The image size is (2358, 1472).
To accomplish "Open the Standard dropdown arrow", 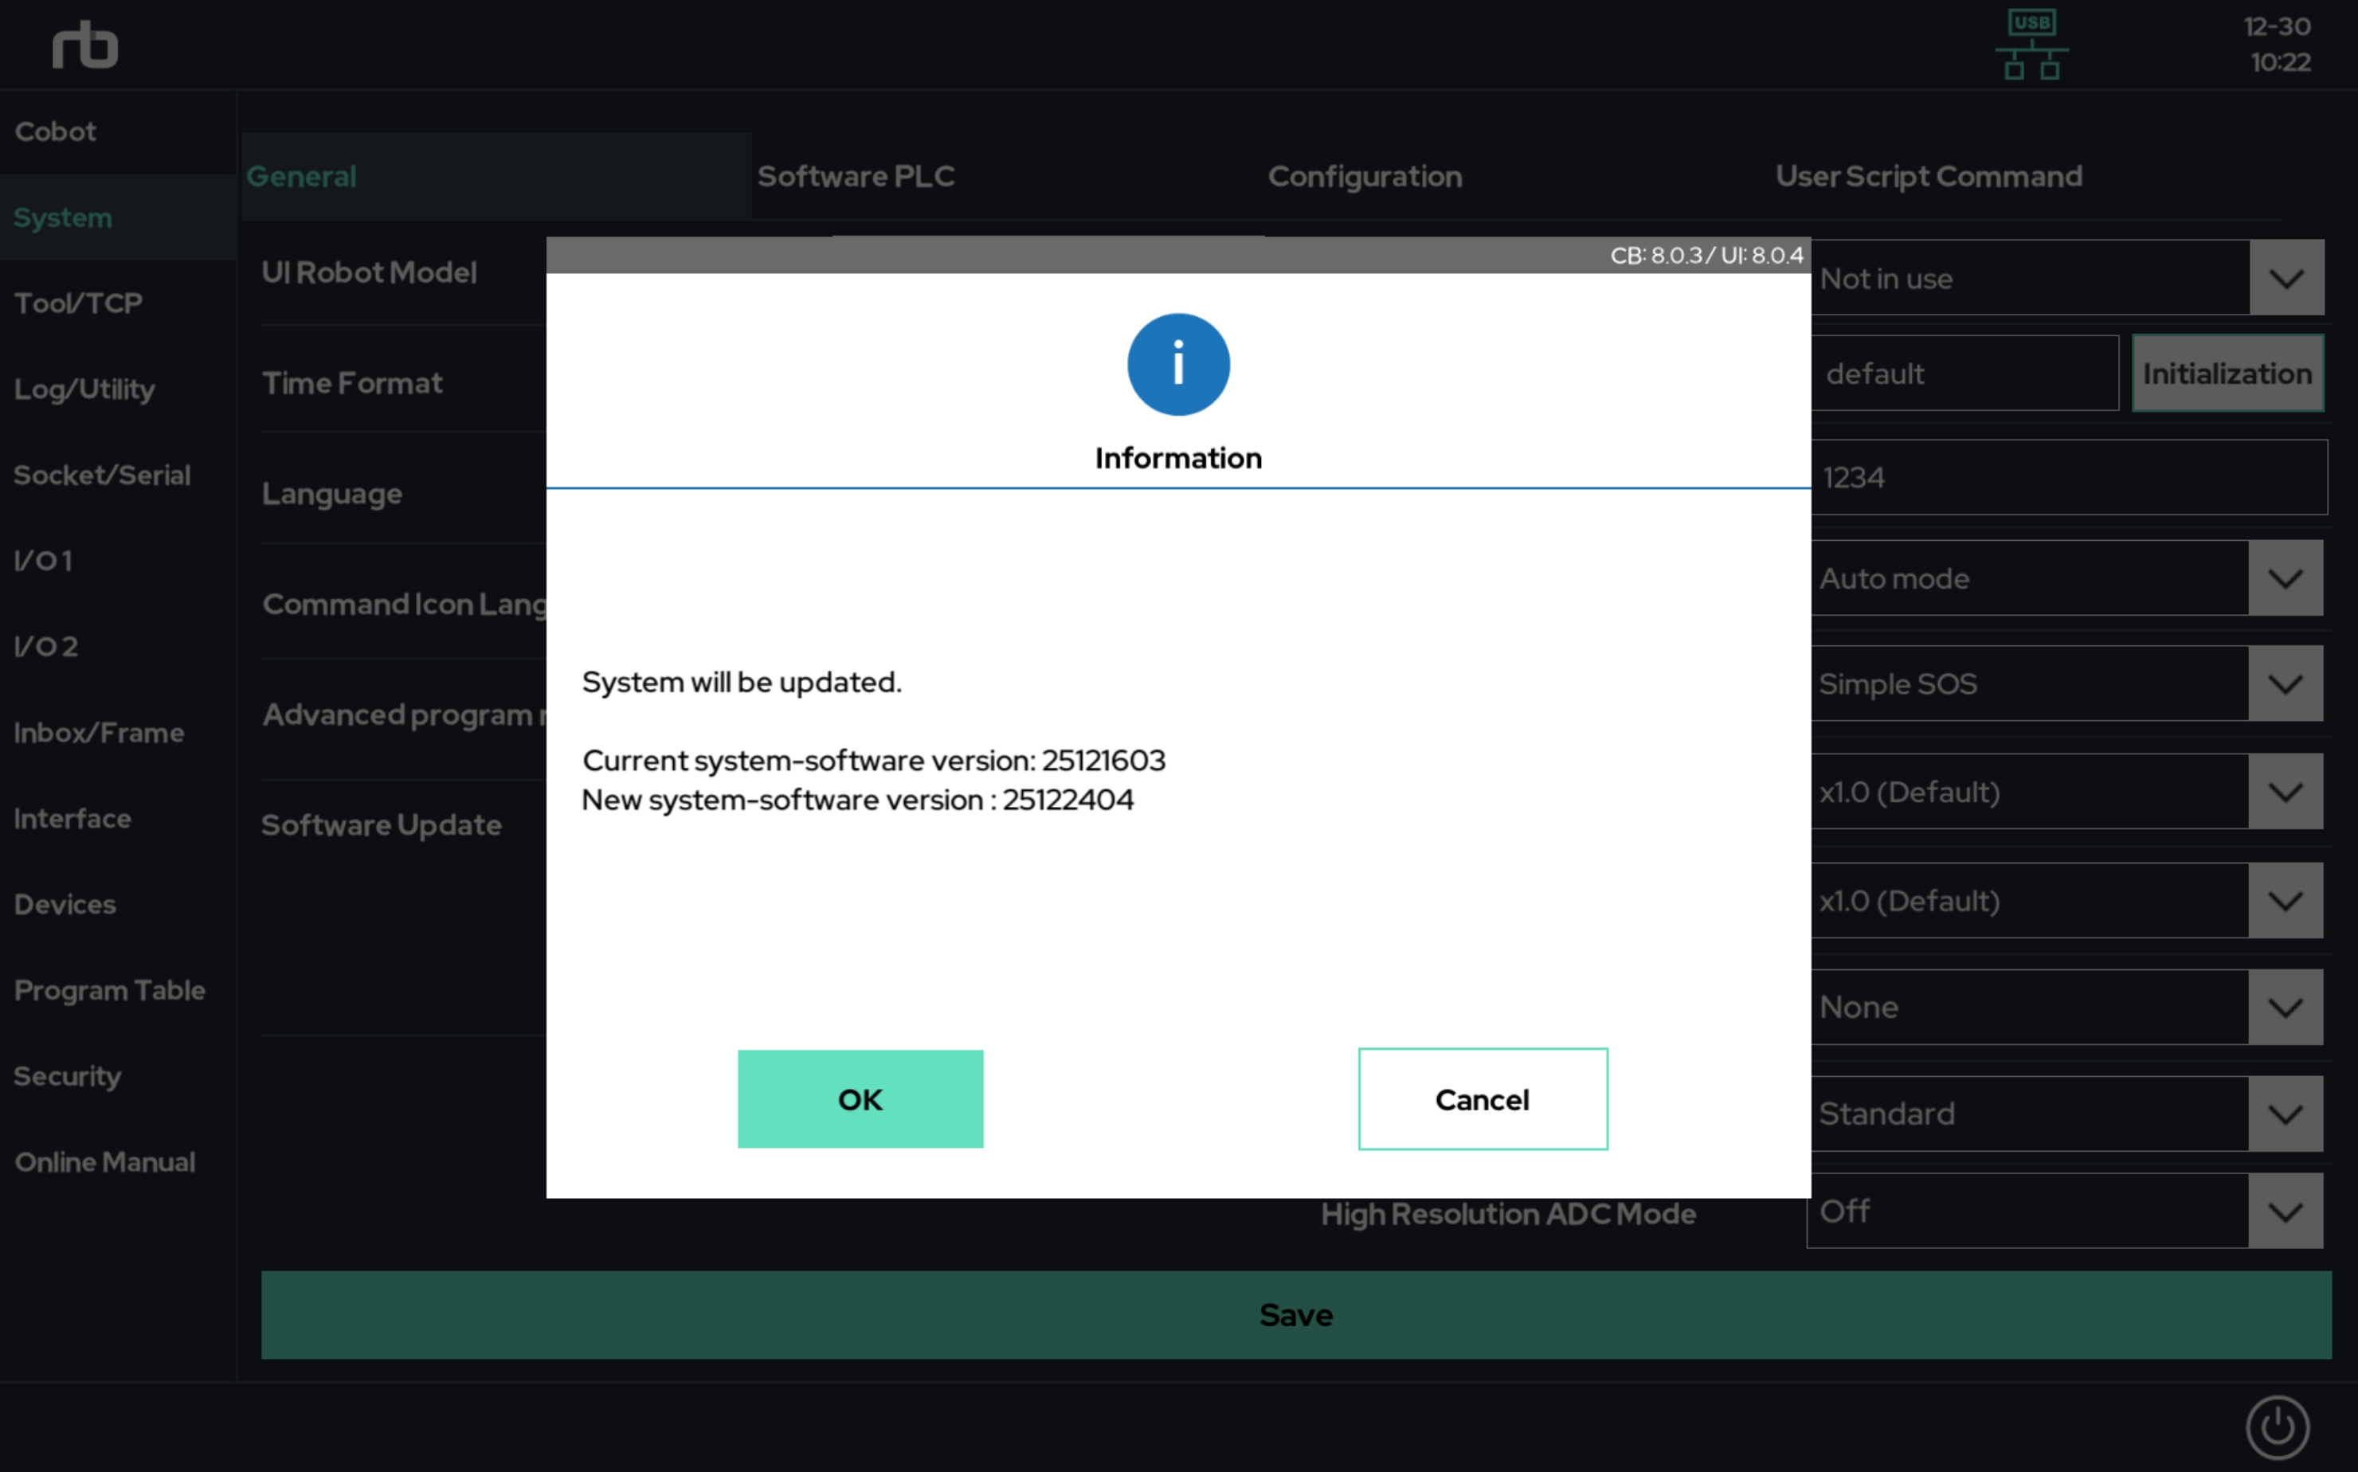I will pyautogui.click(x=2284, y=1113).
